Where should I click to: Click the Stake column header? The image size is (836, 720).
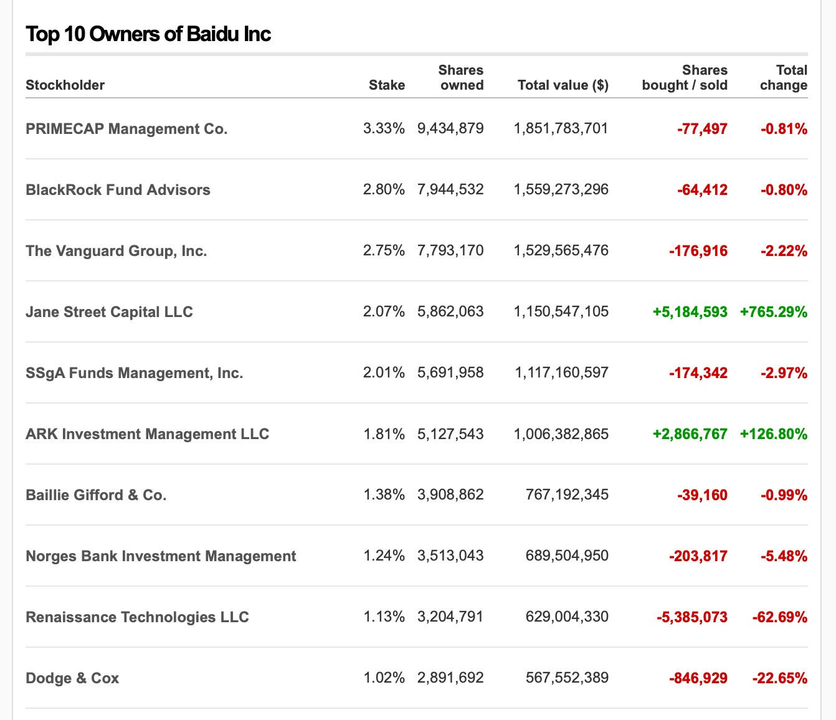point(387,85)
